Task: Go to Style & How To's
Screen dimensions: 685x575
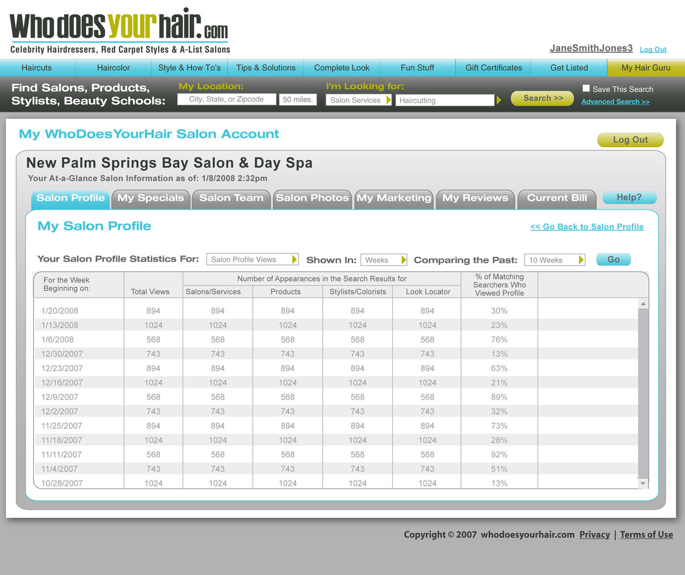Action: [x=189, y=67]
